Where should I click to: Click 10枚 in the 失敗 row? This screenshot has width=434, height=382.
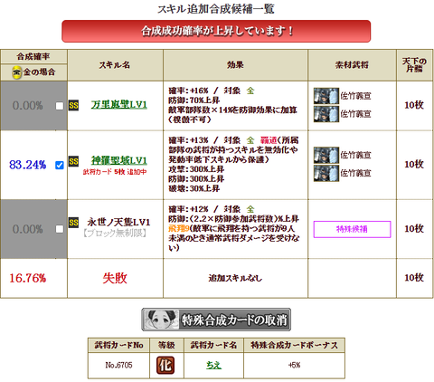tap(414, 278)
